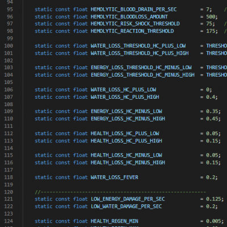The width and height of the screenshot is (227, 227).
Task: Click the value 0.45 on line 110
Action: click(x=212, y=119)
